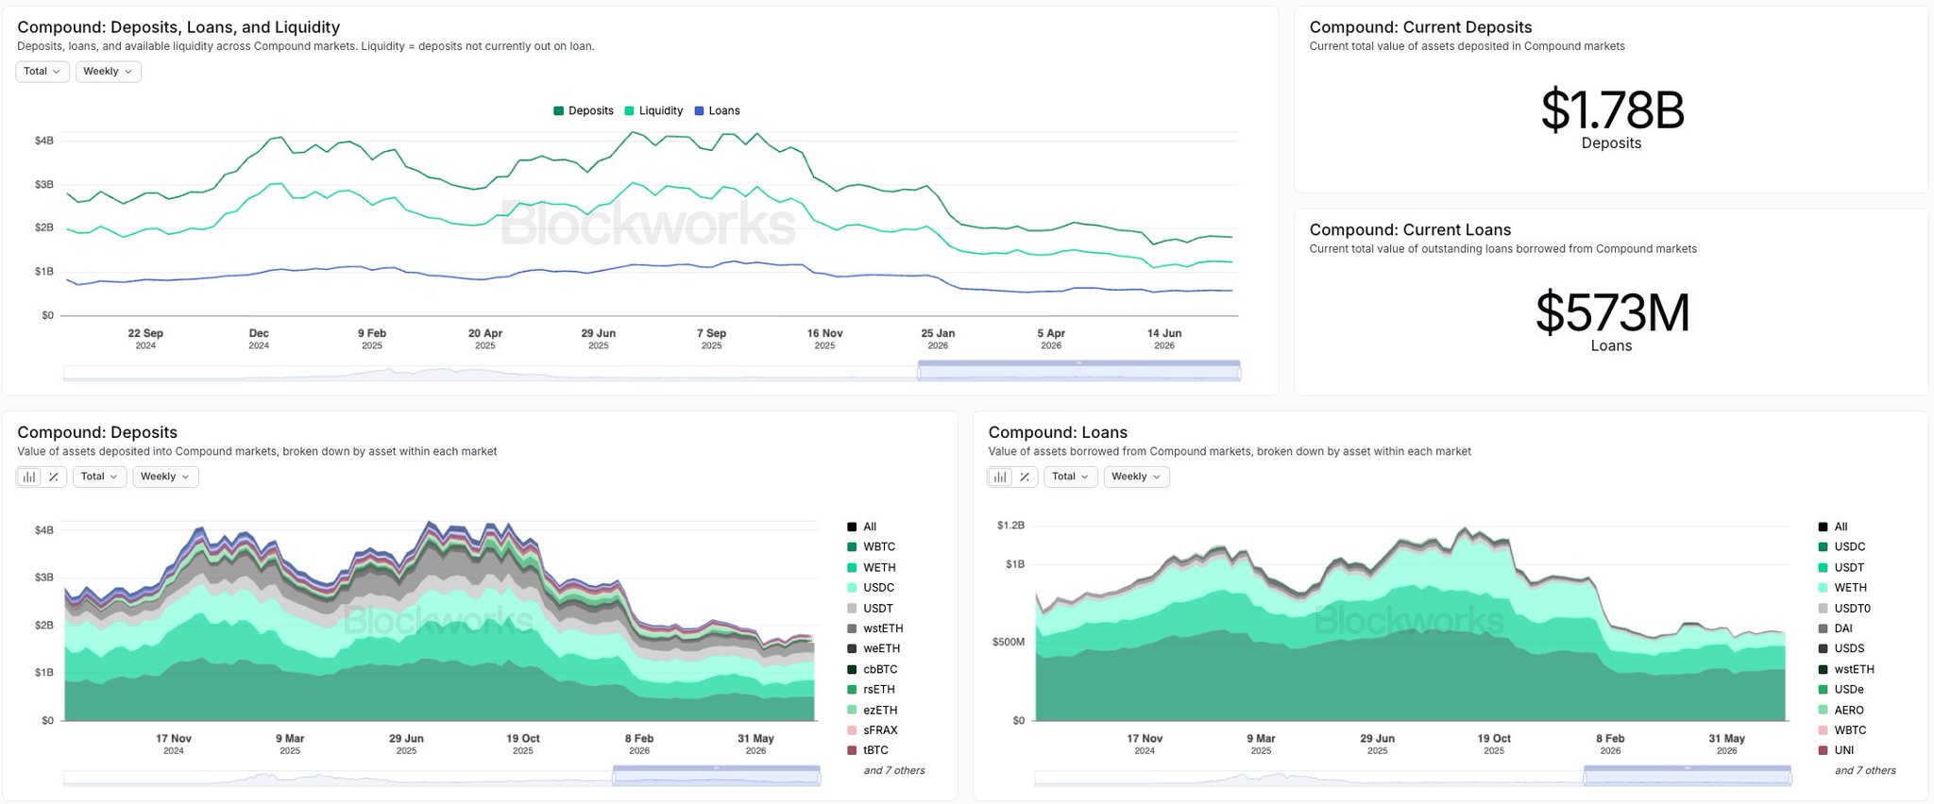Hide the WETH series in the Loans chart legend

click(x=1842, y=588)
